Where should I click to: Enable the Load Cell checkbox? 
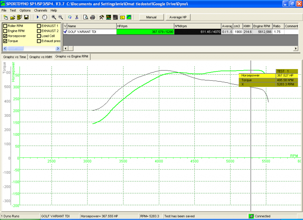pos(39,36)
